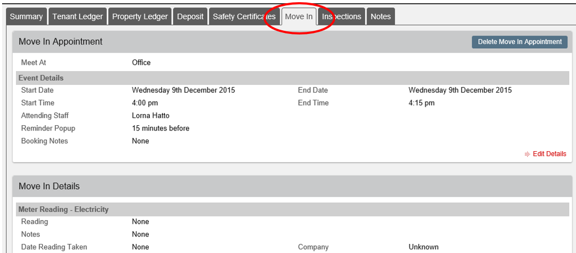Switch to the Inspections tab
The width and height of the screenshot is (576, 253).
[x=342, y=16]
